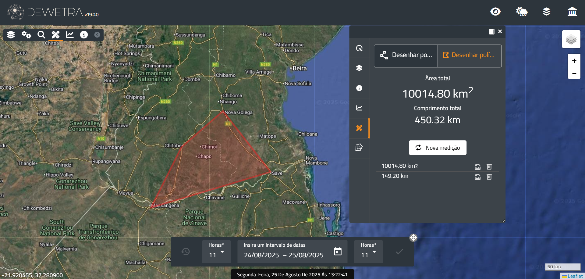585x279 pixels.
Task: Collapse the map toolbar with the arrow
Action: coord(97,35)
